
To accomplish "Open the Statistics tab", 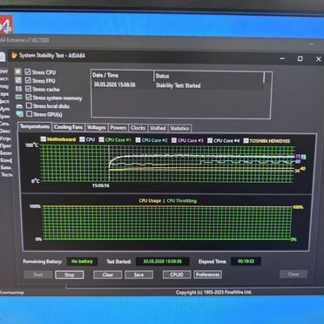I will coord(179,128).
